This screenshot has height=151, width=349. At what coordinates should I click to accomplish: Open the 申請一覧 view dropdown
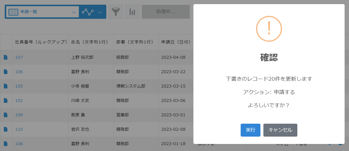coord(42,12)
